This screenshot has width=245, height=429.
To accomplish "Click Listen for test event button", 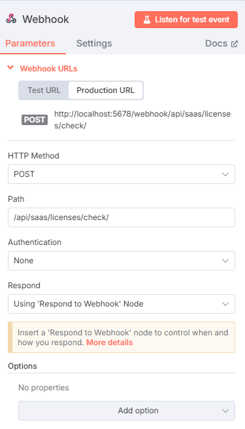I will pos(186,20).
